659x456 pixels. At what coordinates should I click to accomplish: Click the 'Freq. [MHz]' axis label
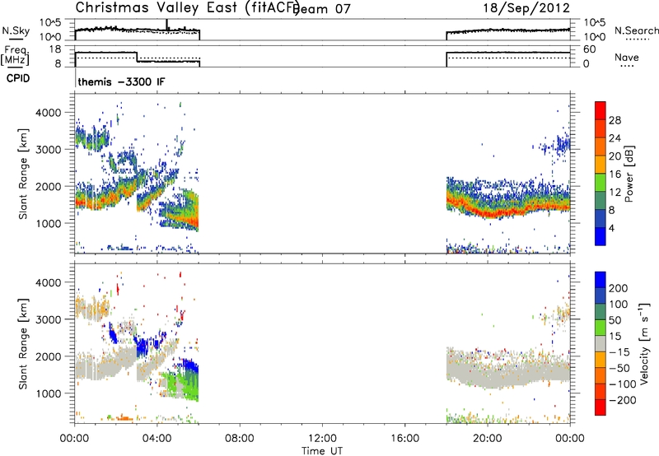coord(16,55)
